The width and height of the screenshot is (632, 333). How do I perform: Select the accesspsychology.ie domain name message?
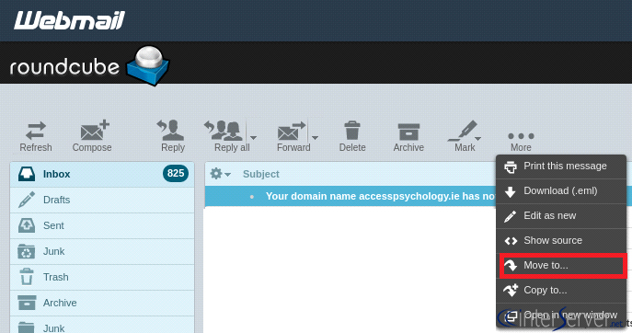tap(350, 196)
